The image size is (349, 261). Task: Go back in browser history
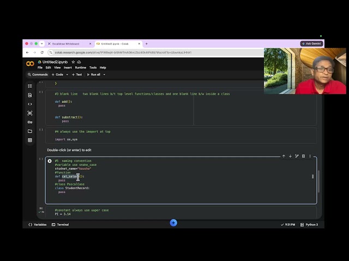pyautogui.click(x=27, y=53)
